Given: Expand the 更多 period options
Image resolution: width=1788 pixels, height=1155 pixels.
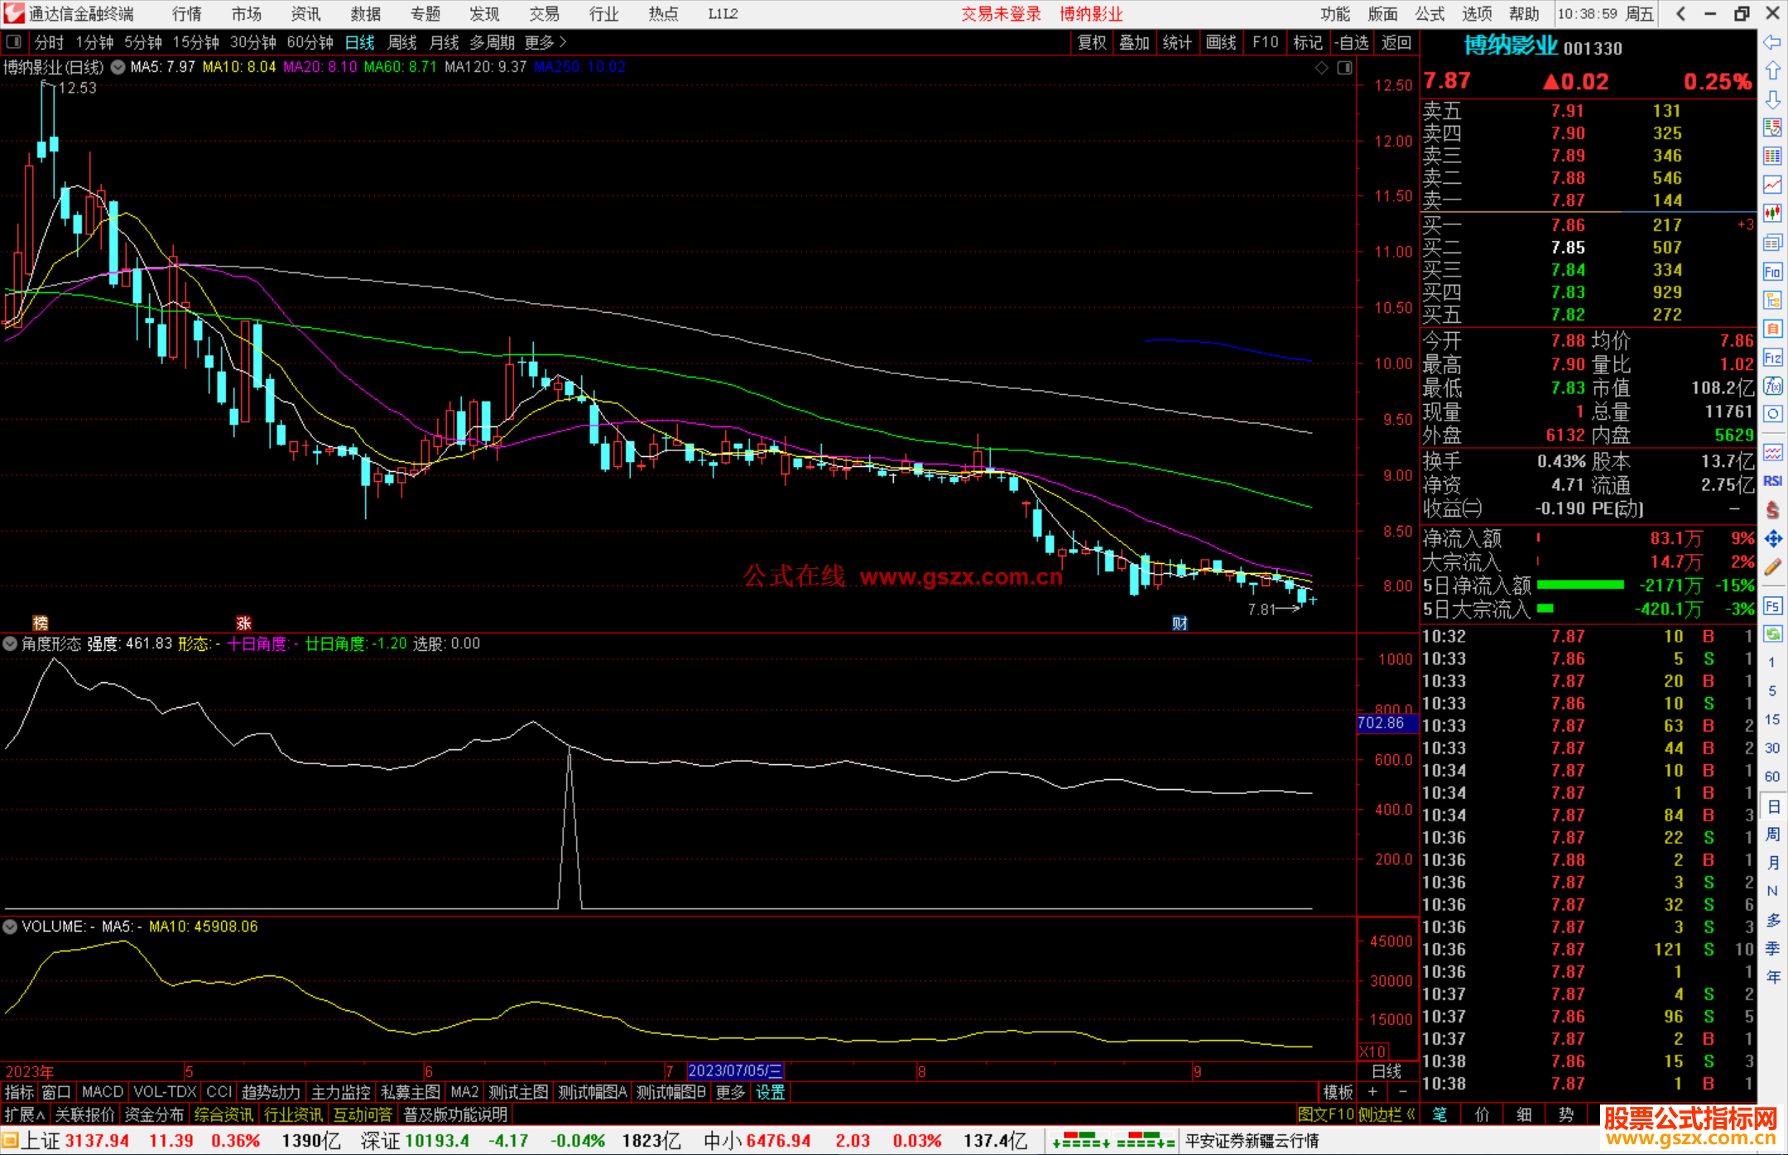Looking at the screenshot, I should (545, 42).
